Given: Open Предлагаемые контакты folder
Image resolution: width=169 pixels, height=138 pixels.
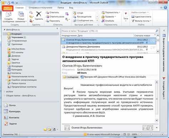Looking at the screenshot, I should click(22, 87).
